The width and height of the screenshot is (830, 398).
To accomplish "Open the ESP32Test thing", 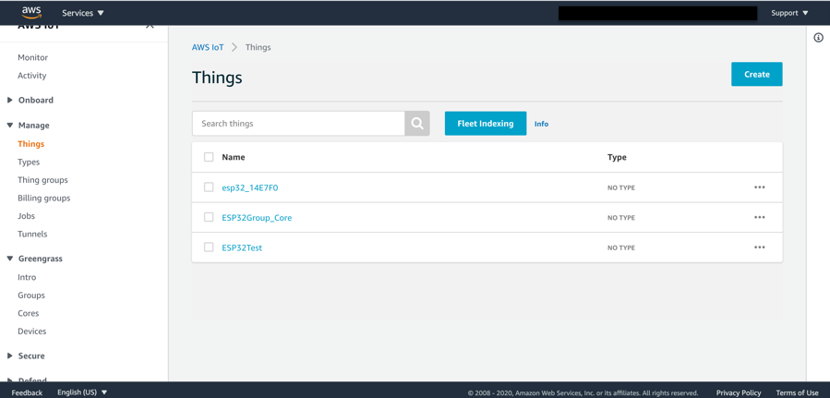I will [242, 247].
